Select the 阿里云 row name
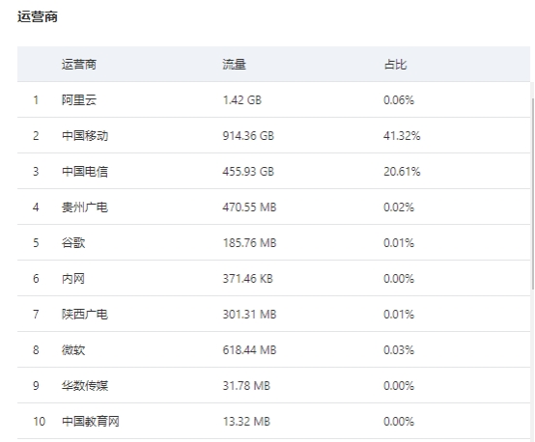The image size is (535, 442). [x=79, y=100]
